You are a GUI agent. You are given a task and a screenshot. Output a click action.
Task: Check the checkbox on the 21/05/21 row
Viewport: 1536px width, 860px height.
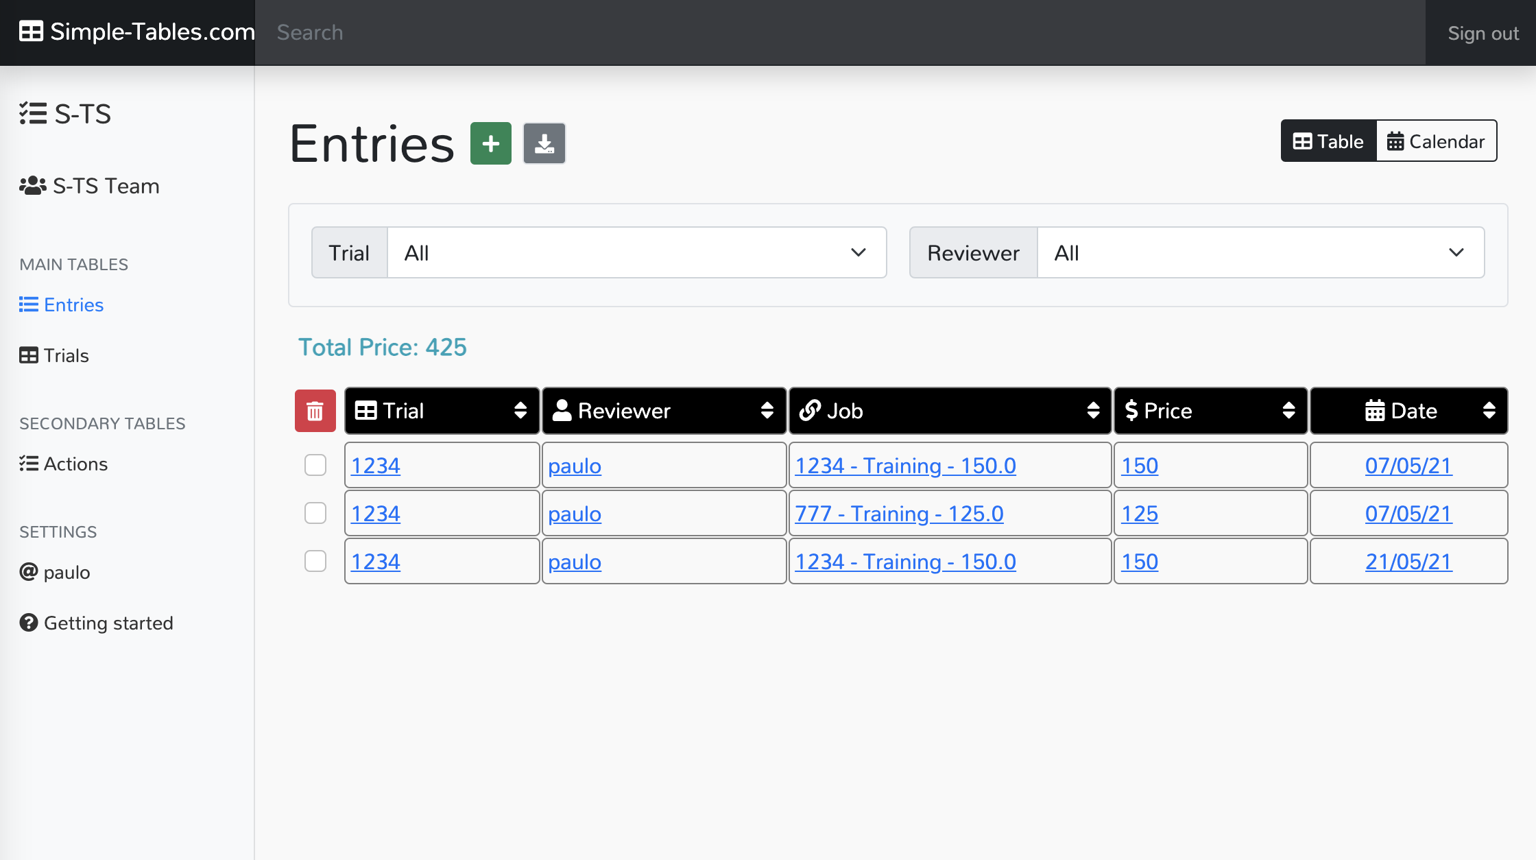click(315, 560)
